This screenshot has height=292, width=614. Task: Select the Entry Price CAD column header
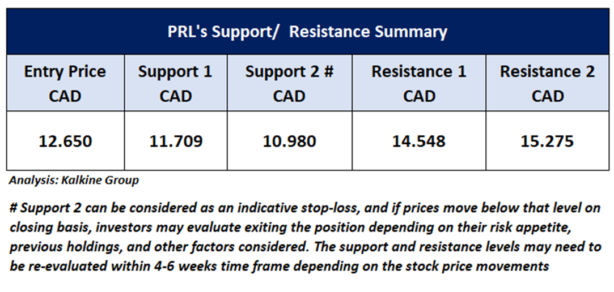pyautogui.click(x=65, y=83)
